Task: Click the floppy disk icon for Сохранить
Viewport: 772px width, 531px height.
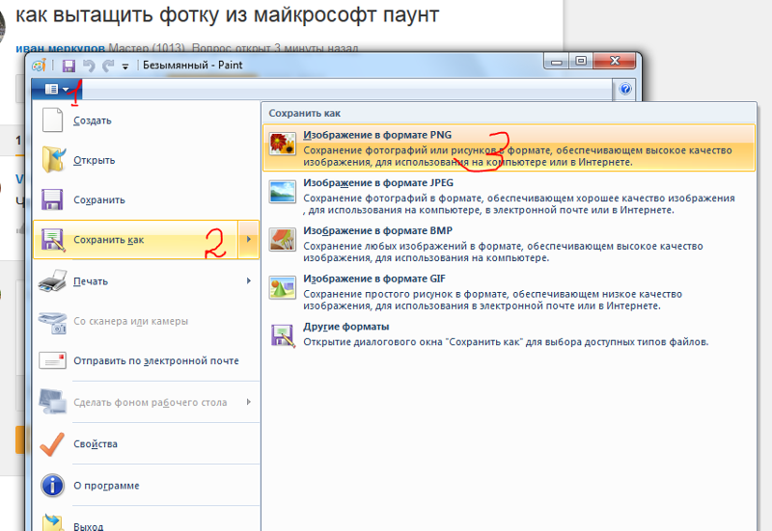Action: (52, 199)
